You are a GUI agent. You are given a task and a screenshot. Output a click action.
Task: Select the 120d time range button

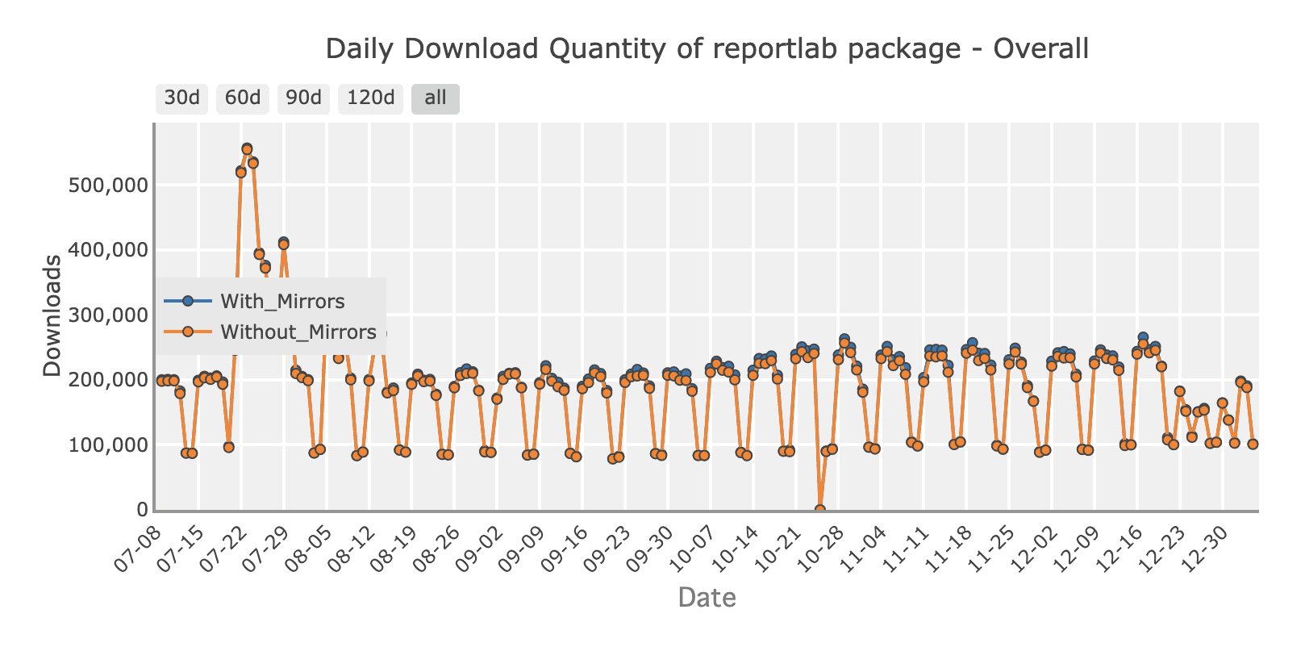click(x=369, y=98)
